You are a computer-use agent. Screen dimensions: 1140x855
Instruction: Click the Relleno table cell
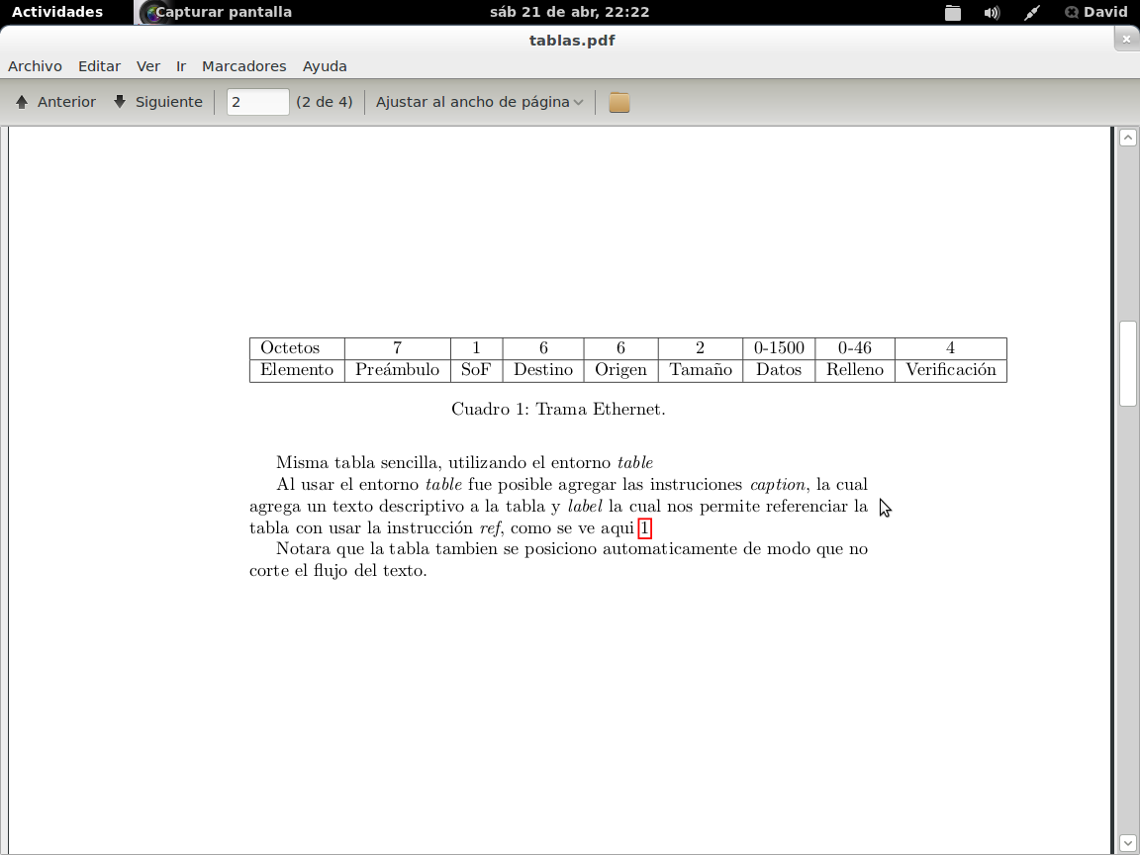pyautogui.click(x=855, y=370)
